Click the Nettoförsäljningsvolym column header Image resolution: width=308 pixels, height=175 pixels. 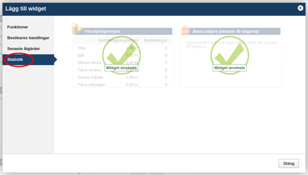click(118, 40)
